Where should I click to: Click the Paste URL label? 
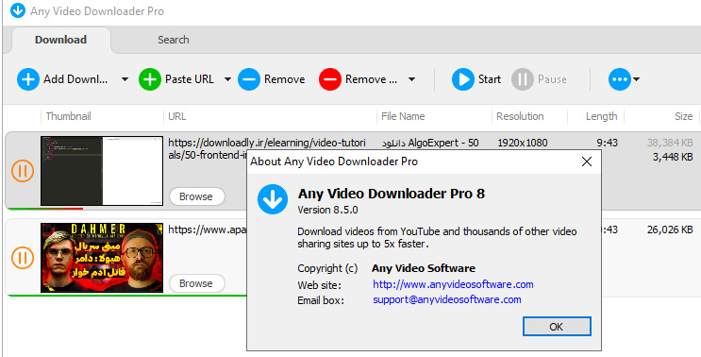(190, 79)
